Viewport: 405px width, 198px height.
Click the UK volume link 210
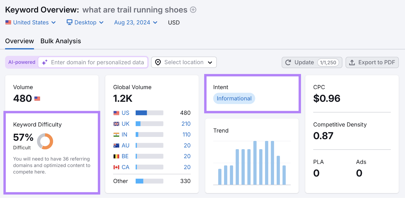coord(186,124)
